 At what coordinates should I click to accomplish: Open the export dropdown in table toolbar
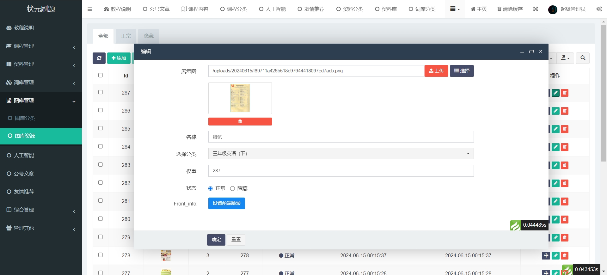(x=565, y=58)
